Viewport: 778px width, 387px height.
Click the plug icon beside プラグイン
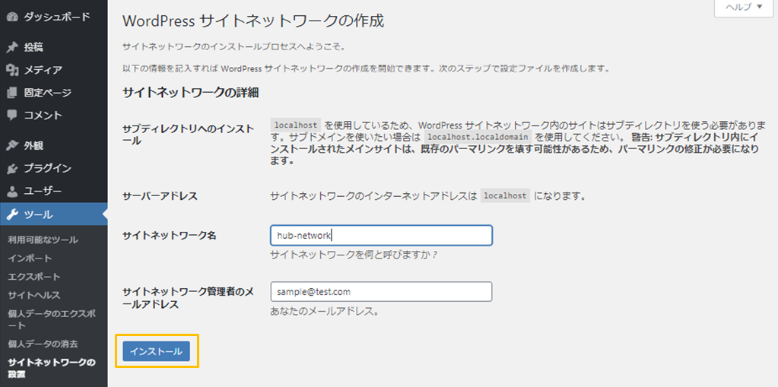12,168
